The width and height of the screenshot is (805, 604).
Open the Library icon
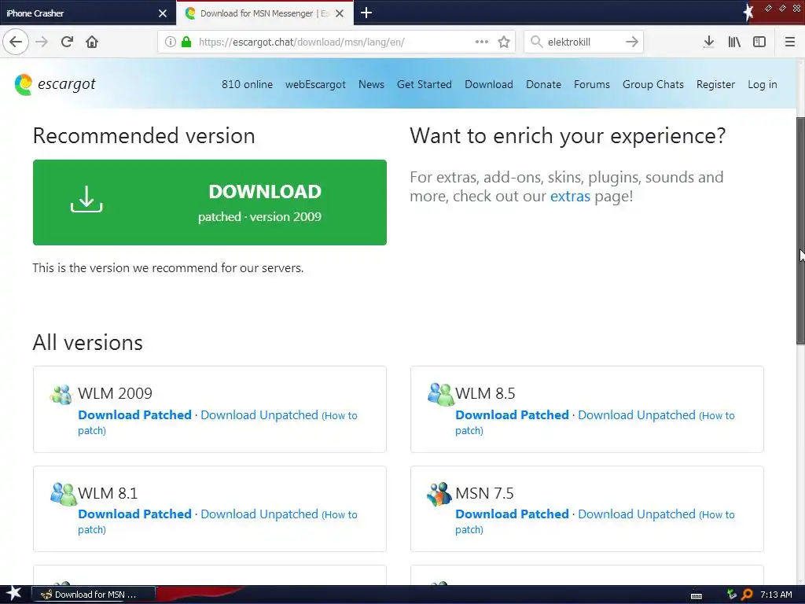[x=734, y=42]
